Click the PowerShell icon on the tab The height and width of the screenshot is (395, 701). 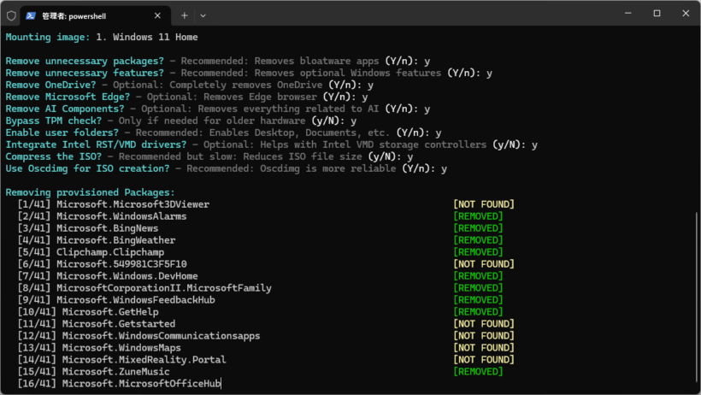pos(31,15)
